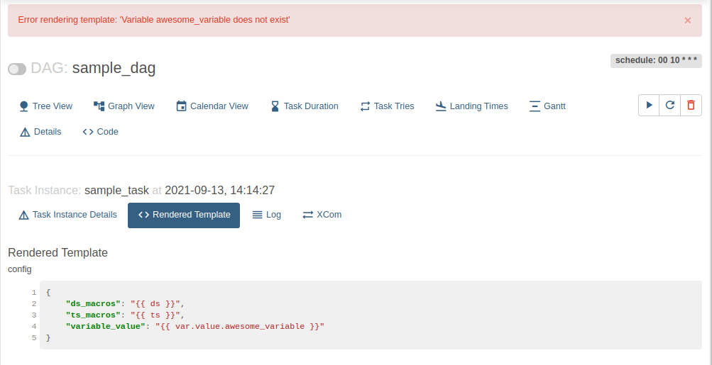The width and height of the screenshot is (712, 365).
Task: Trigger the DAG with the play button
Action: pyautogui.click(x=649, y=105)
